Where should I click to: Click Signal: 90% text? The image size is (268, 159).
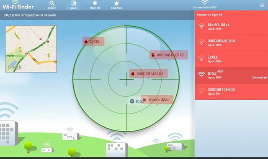point(214,78)
